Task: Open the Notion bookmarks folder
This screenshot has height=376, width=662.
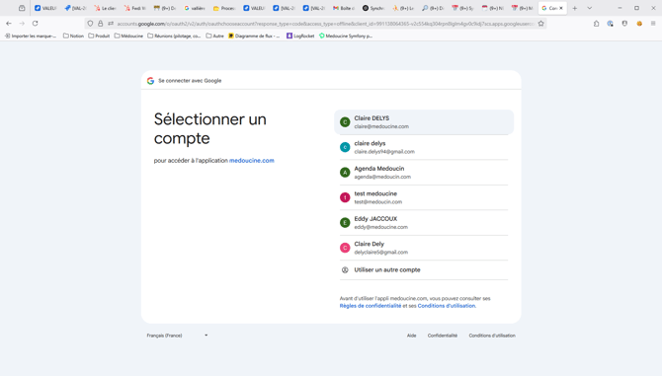Action: [x=73, y=36]
